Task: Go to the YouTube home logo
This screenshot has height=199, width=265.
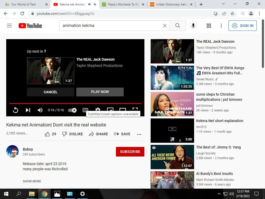Action: coord(30,26)
